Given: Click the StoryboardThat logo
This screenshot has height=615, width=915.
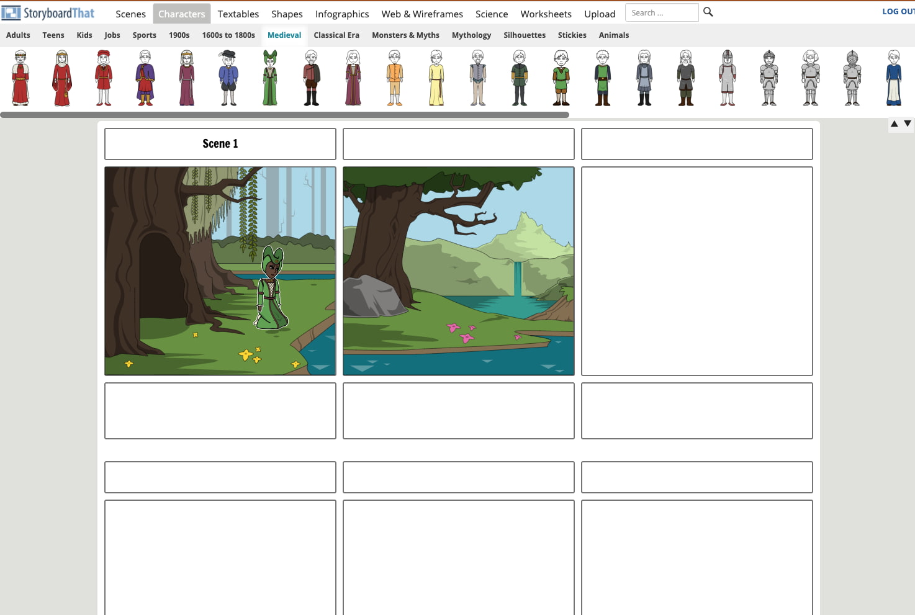Looking at the screenshot, I should coord(48,13).
